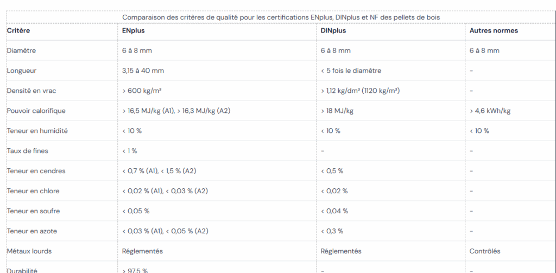Select the "Pouvoir calorifique" row label
Viewport: 556px width, 273px height.
[x=36, y=111]
